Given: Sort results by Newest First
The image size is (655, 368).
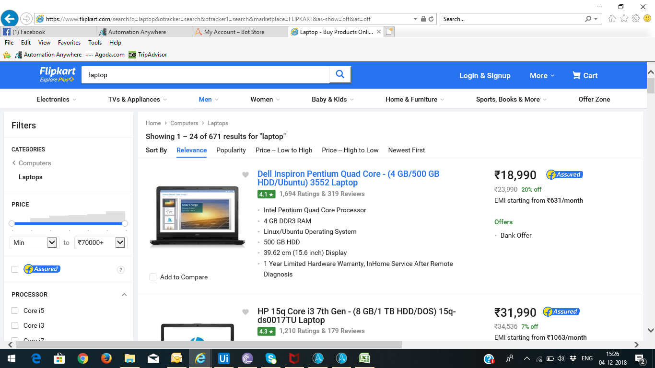Looking at the screenshot, I should pyautogui.click(x=407, y=150).
